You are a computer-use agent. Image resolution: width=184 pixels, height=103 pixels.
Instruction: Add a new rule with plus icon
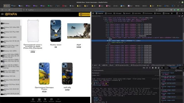(x=150, y=68)
